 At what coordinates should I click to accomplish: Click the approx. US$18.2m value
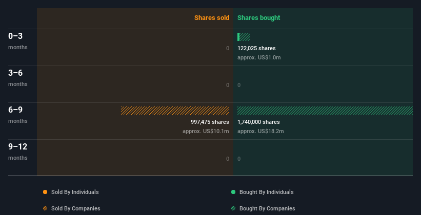[260, 131]
